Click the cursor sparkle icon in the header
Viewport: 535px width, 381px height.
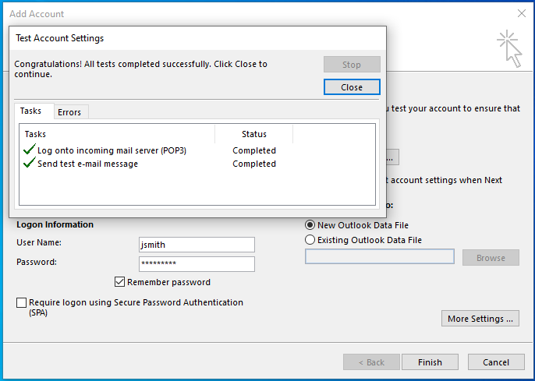508,48
